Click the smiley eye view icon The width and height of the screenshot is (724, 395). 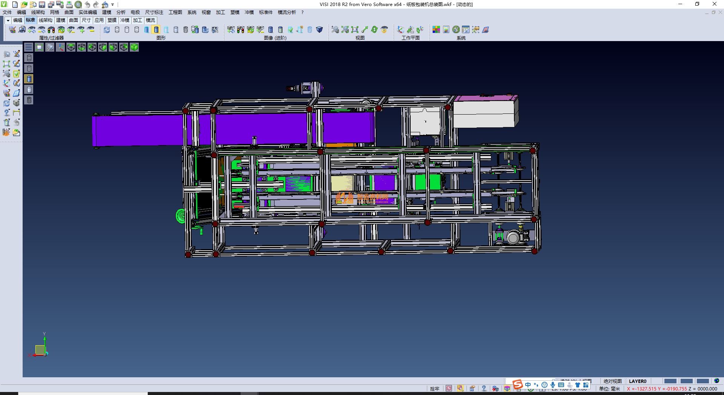pyautogui.click(x=384, y=30)
